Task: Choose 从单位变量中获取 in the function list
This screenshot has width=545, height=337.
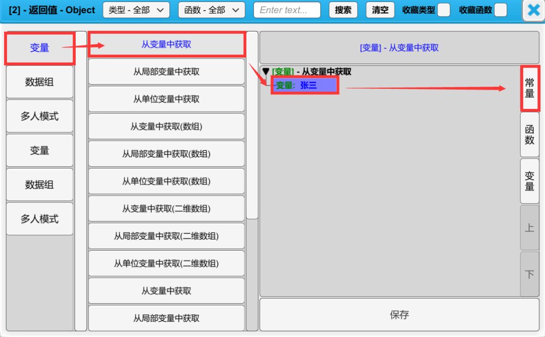Action: point(166,99)
